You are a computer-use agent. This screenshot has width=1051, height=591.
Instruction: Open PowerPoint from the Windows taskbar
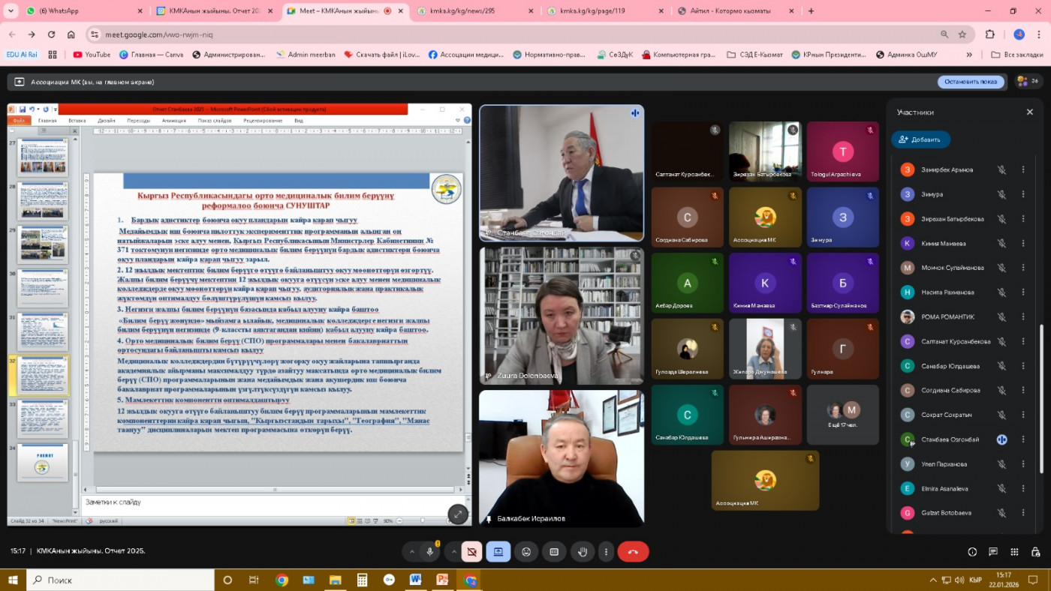pyautogui.click(x=442, y=580)
